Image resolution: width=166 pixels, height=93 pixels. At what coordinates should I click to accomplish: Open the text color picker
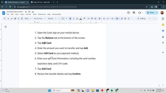coord(81,19)
